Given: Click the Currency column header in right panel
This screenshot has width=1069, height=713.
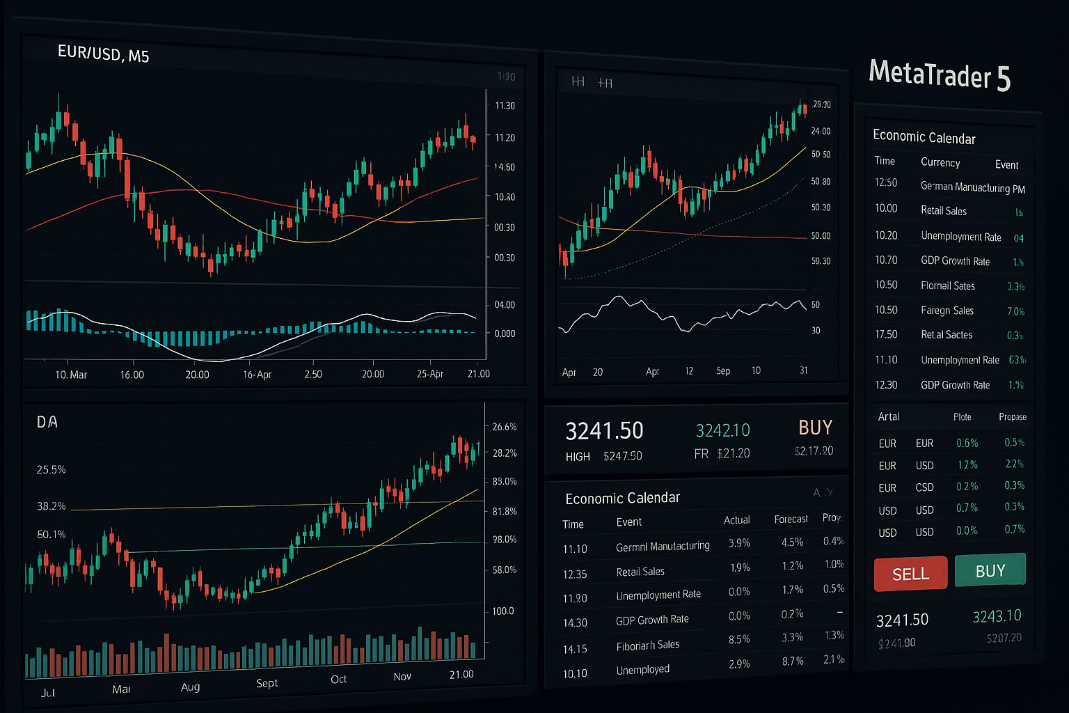Looking at the screenshot, I should pyautogui.click(x=940, y=162).
